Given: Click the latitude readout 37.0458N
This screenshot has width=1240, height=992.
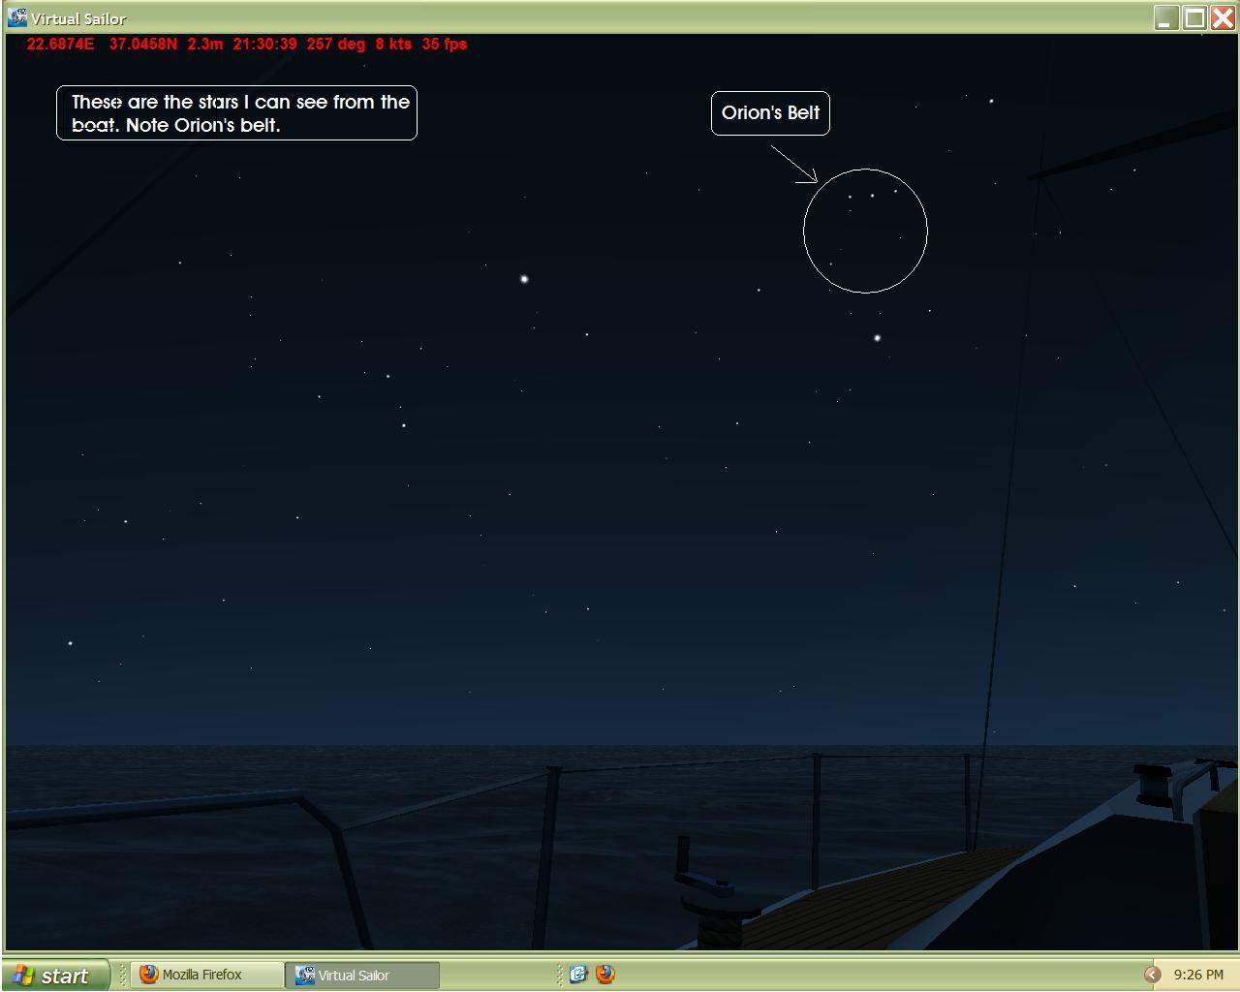Looking at the screenshot, I should click(143, 44).
